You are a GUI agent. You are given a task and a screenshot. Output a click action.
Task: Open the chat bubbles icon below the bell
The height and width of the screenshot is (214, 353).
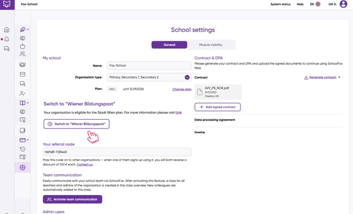click(7, 49)
